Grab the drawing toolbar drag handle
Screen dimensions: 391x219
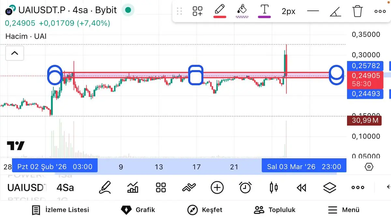(179, 11)
